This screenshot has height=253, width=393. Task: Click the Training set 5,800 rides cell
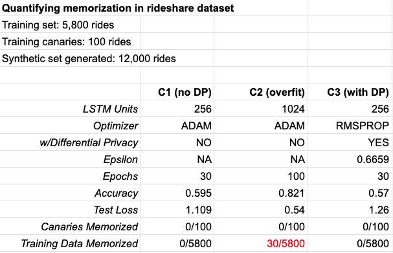coord(70,25)
